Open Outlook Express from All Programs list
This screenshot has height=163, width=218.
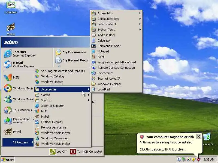coord(62,122)
